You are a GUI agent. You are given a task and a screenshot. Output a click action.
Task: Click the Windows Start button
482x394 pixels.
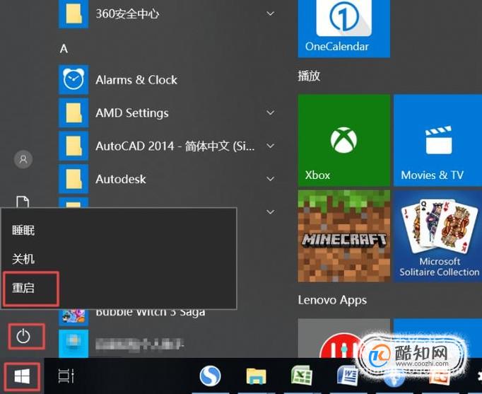point(22,376)
